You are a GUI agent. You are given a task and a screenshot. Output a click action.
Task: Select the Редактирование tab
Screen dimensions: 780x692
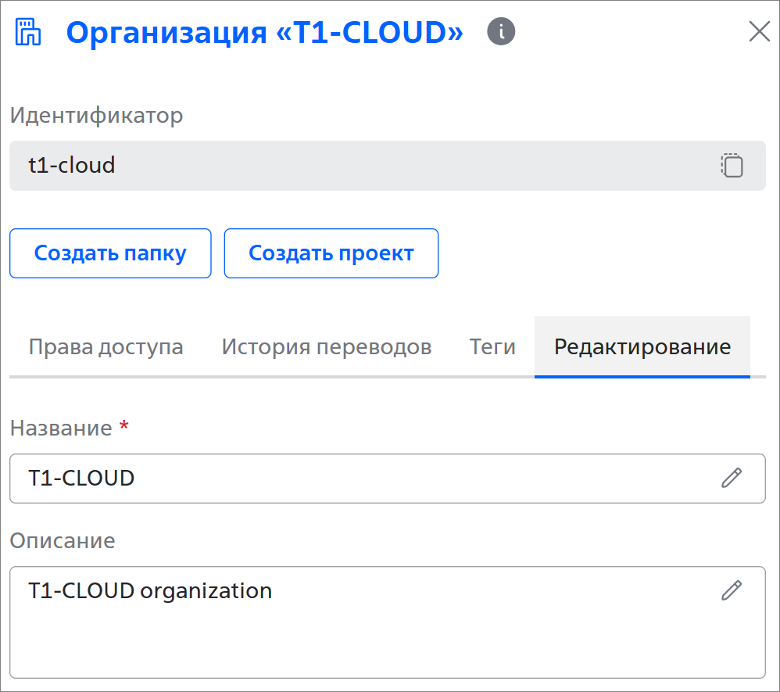point(642,346)
